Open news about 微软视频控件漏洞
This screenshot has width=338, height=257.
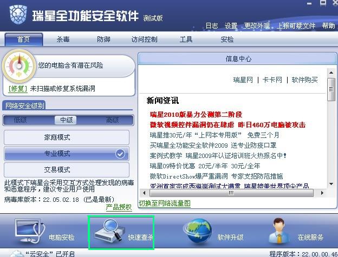click(227, 125)
